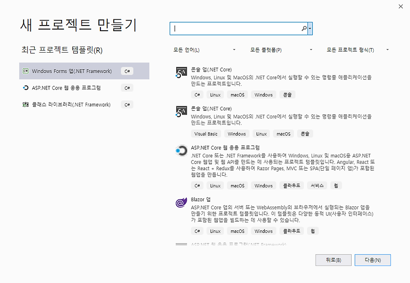Select the ASP.NET Core 웹 응용 프로그램 title in template list
The height and width of the screenshot is (283, 410).
click(225, 148)
